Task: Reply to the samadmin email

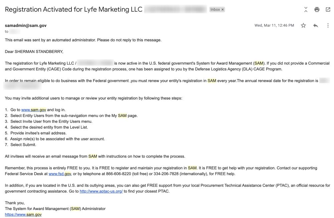Action: (316, 26)
